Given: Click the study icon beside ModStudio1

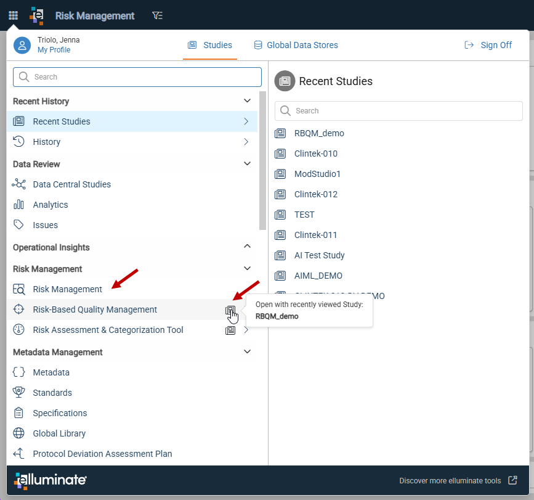Looking at the screenshot, I should [x=280, y=174].
